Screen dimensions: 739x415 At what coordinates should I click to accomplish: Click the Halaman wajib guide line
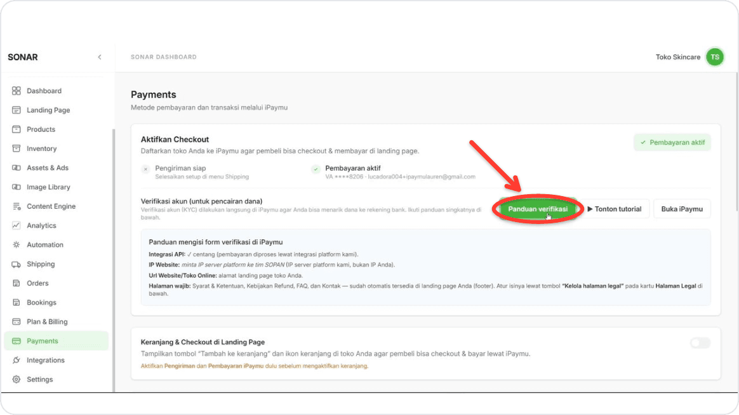click(x=425, y=290)
